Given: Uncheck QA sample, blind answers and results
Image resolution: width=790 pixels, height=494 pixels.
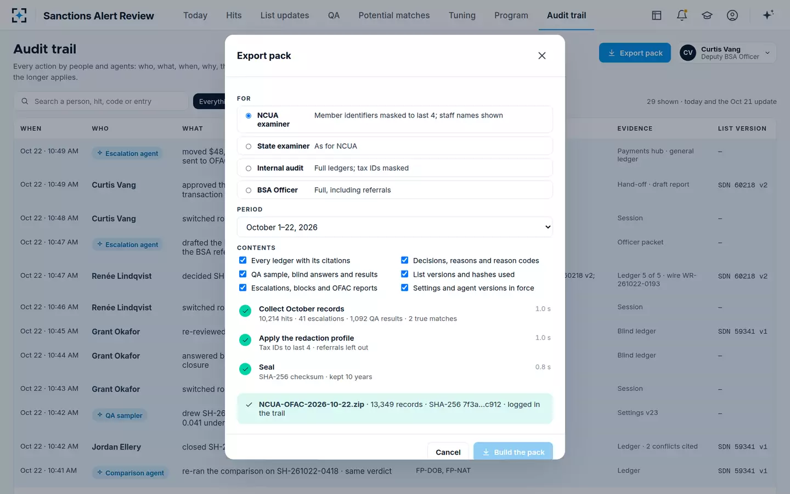Looking at the screenshot, I should pyautogui.click(x=242, y=274).
